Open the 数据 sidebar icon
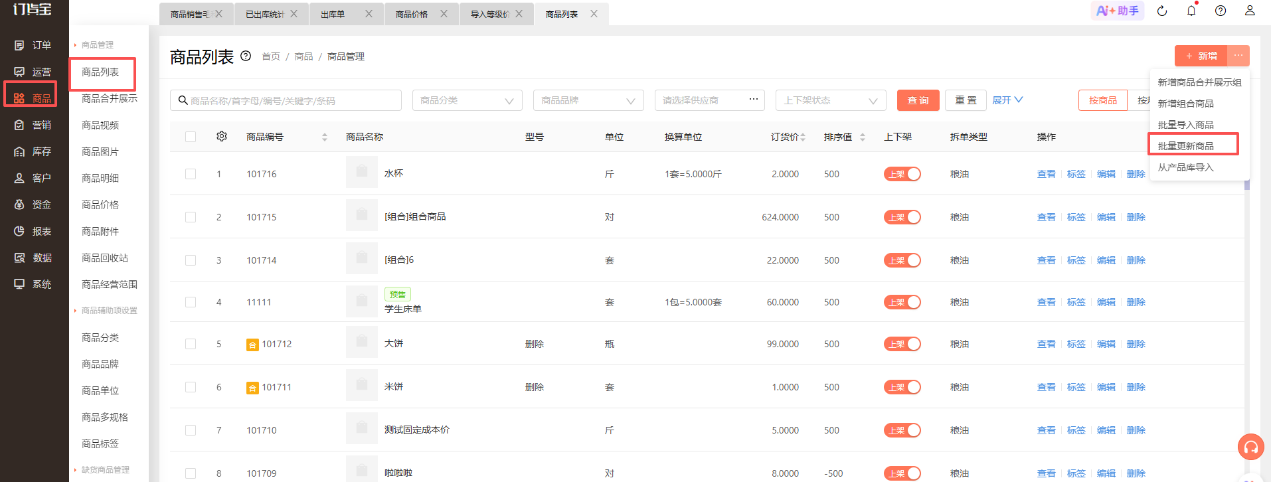Viewport: 1271px width, 482px height. coord(19,258)
